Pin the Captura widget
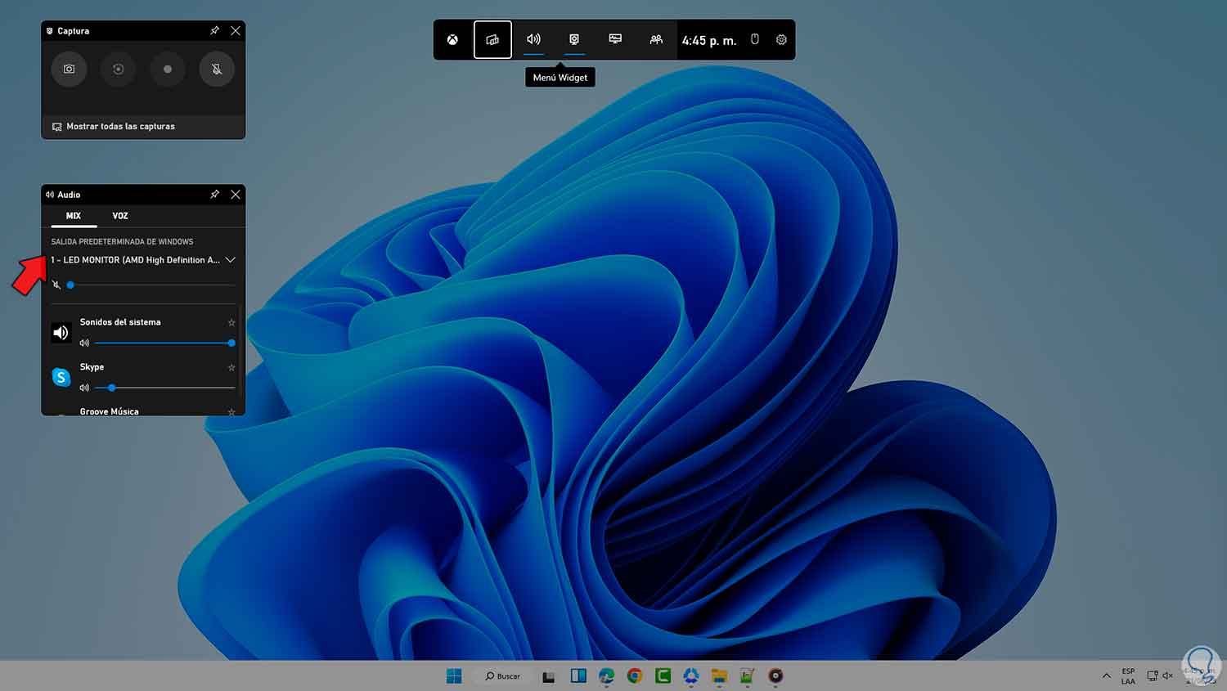 click(214, 30)
